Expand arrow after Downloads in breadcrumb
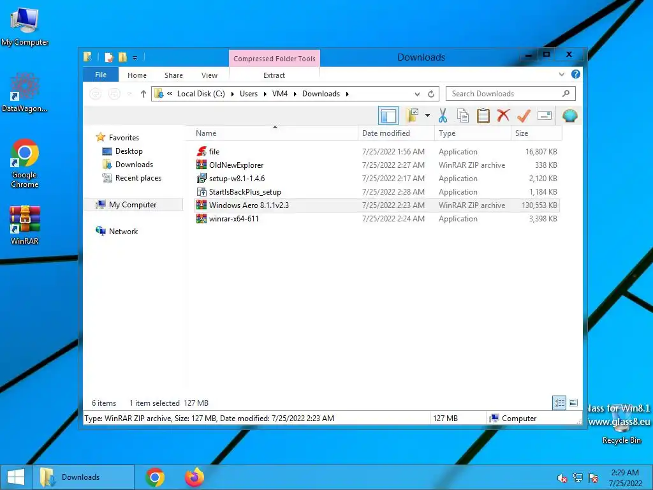 tap(348, 94)
